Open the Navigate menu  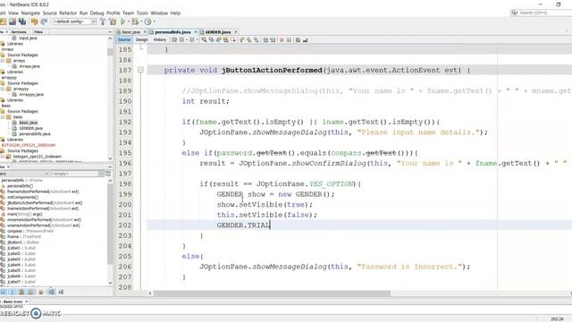tap(30, 13)
